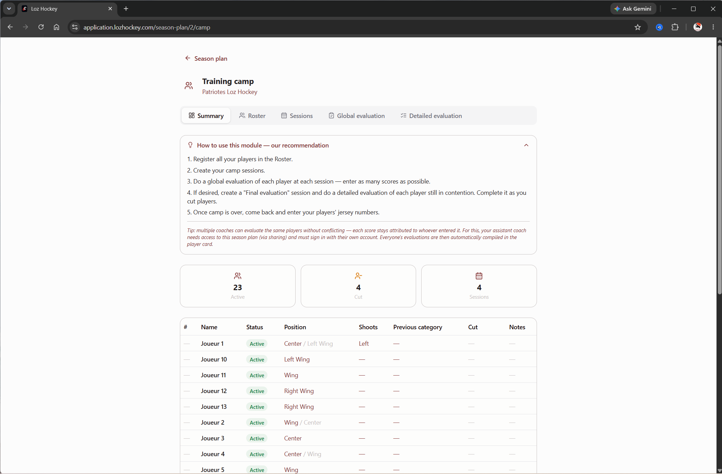Open the Sessions tab
This screenshot has width=722, height=474.
tap(297, 116)
